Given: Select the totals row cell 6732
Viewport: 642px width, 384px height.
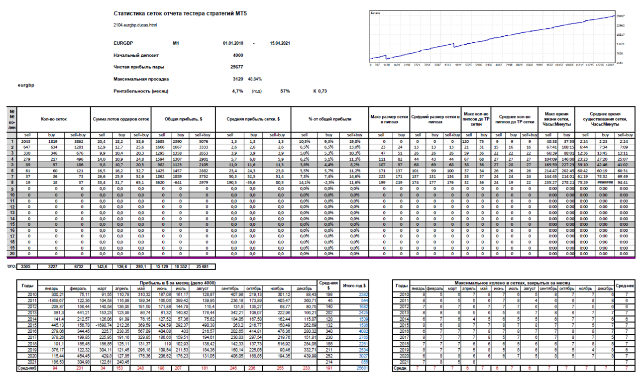Looking at the screenshot, I should [78, 267].
